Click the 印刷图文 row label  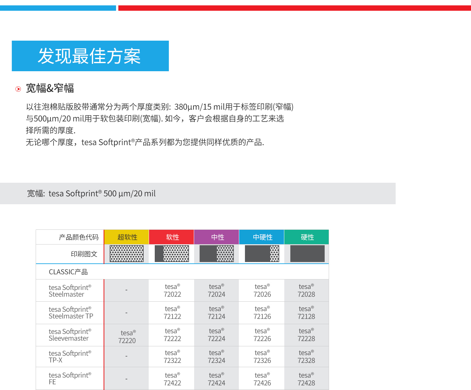point(84,254)
